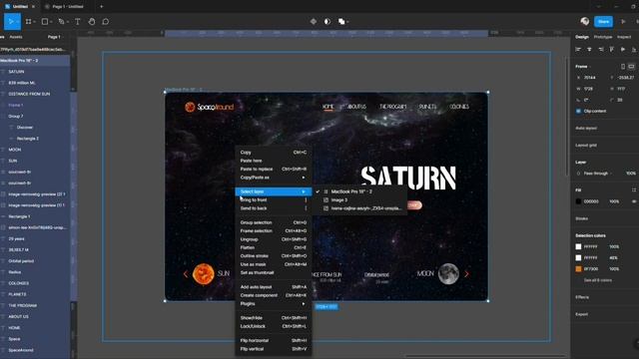The height and width of the screenshot is (359, 639).
Task: Select the Move tool in the toolbar
Action: (x=11, y=22)
